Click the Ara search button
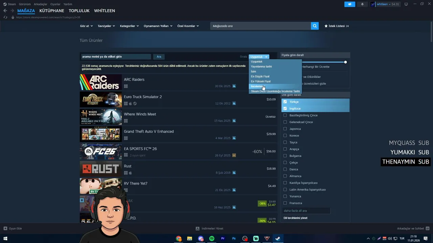Viewport: 433px width, 243px height. pos(159,57)
